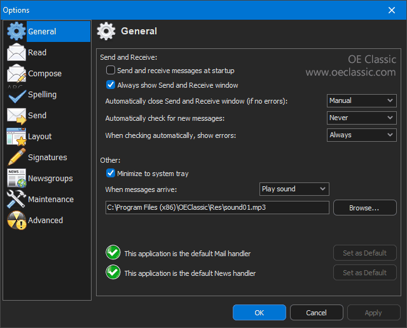
Task: Click the green check beside default Mail handler
Action: (113, 252)
